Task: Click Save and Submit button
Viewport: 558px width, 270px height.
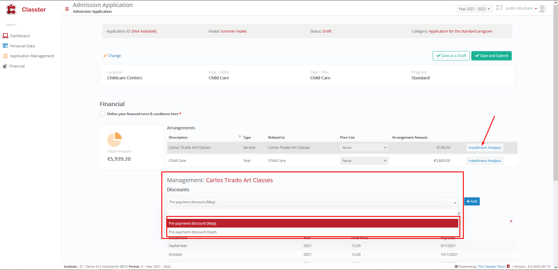Action: coord(491,56)
